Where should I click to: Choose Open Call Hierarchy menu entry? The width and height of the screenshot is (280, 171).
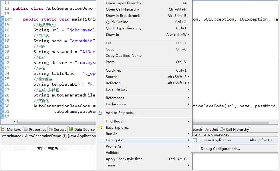pyautogui.click(x=144, y=9)
